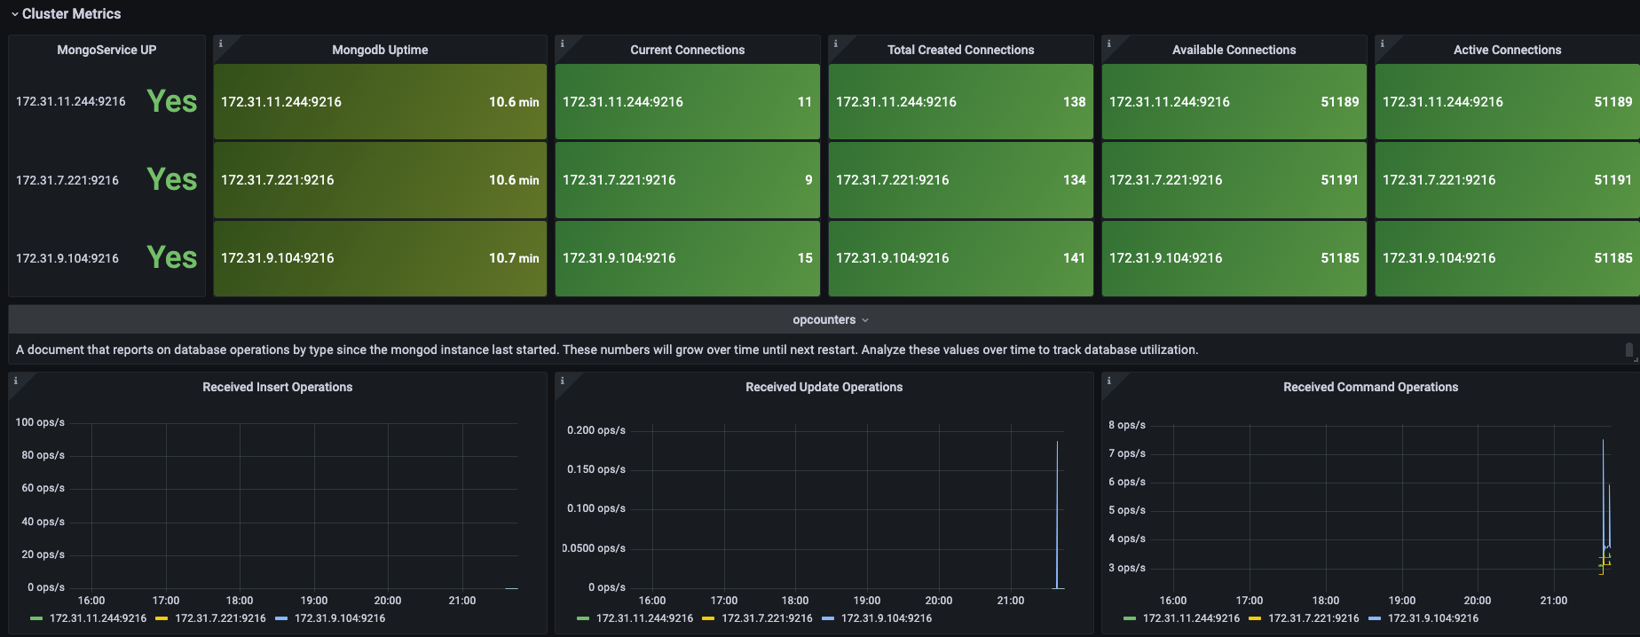1640x637 pixels.
Task: Click the info icon on Mongodb Uptime panel
Action: [220, 43]
